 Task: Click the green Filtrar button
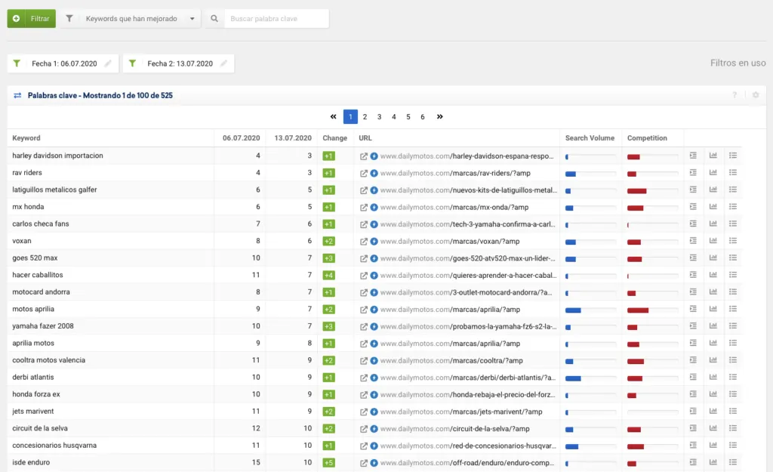point(31,19)
